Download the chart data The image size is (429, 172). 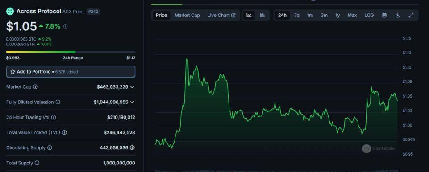pyautogui.click(x=398, y=15)
